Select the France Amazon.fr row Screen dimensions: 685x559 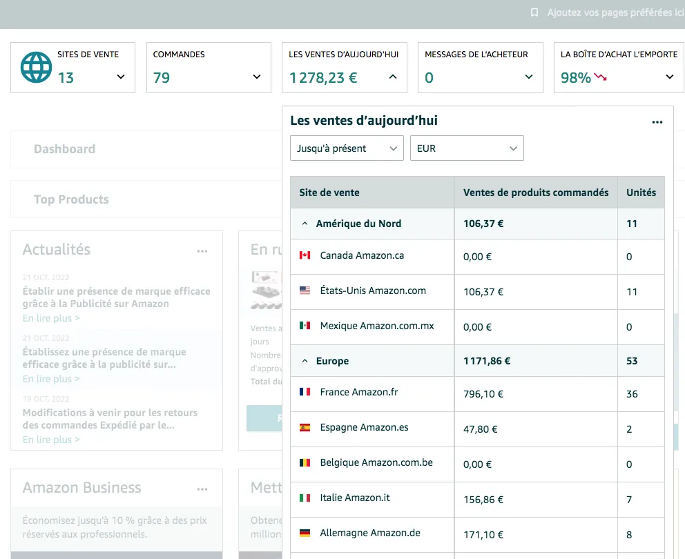(x=477, y=394)
